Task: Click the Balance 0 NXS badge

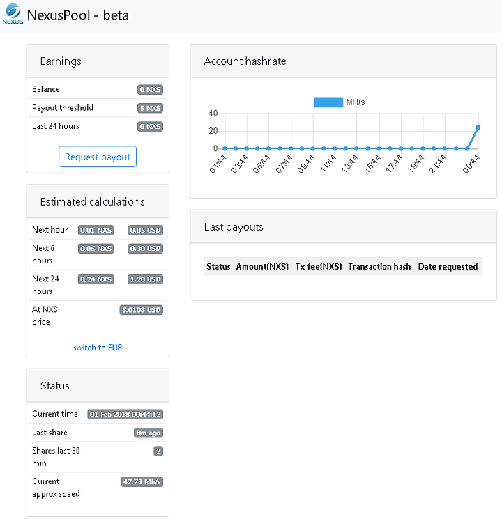Action: point(150,90)
